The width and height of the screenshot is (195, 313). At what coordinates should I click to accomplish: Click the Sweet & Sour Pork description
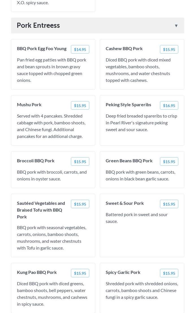point(136,218)
